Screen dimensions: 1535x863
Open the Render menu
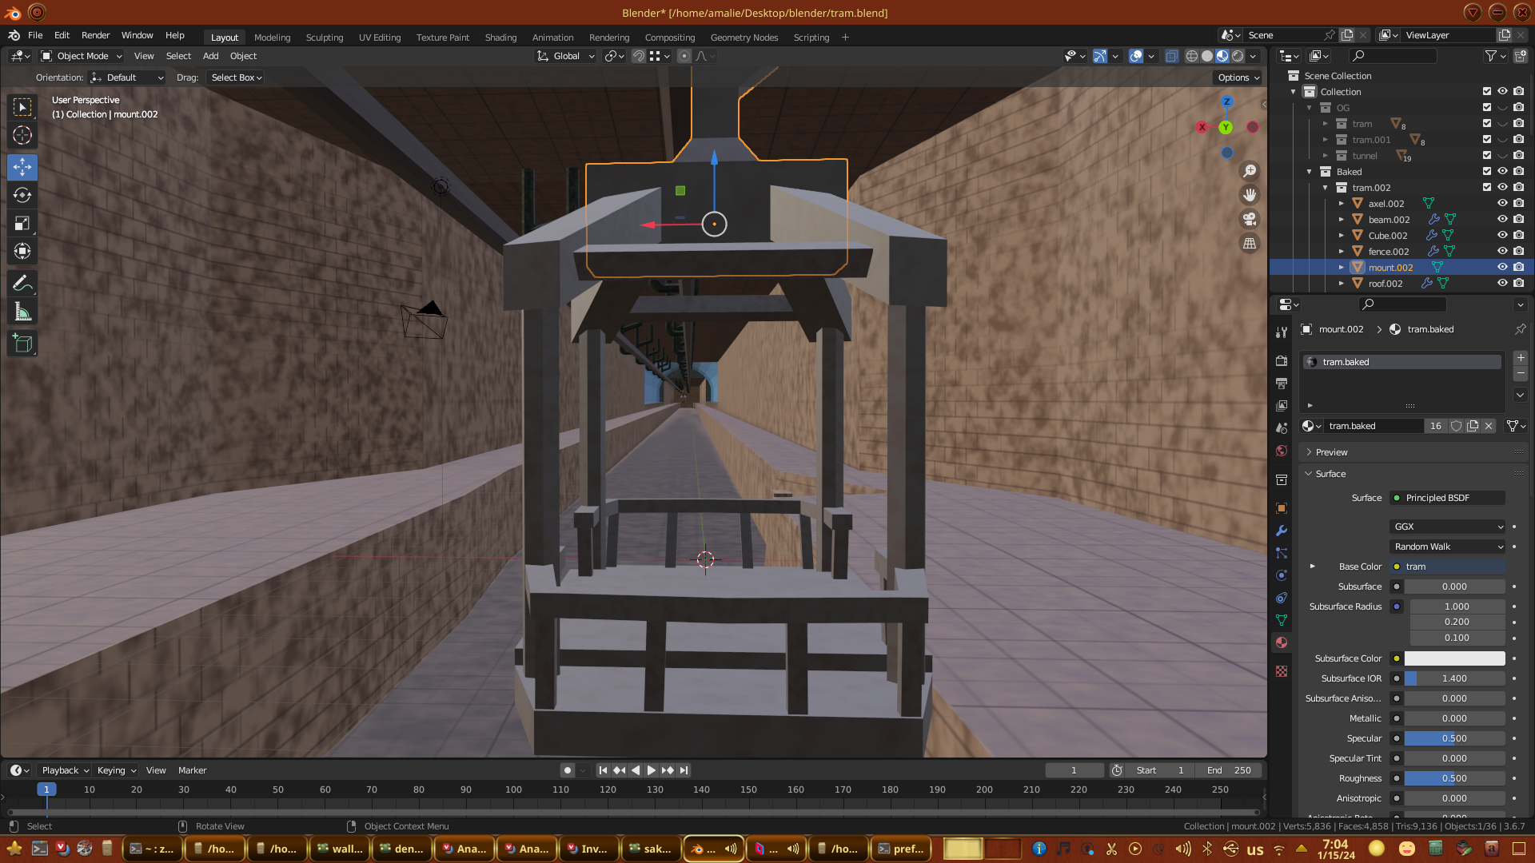tap(95, 35)
